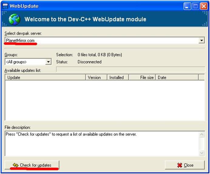Screen dimensions: 210x174
Task: Click the Check for updates button
Action: coord(32,165)
